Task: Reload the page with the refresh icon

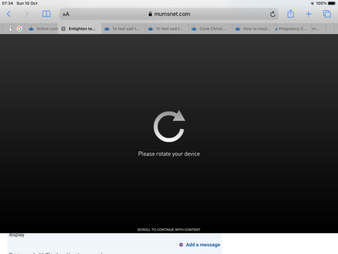Action: [x=273, y=14]
